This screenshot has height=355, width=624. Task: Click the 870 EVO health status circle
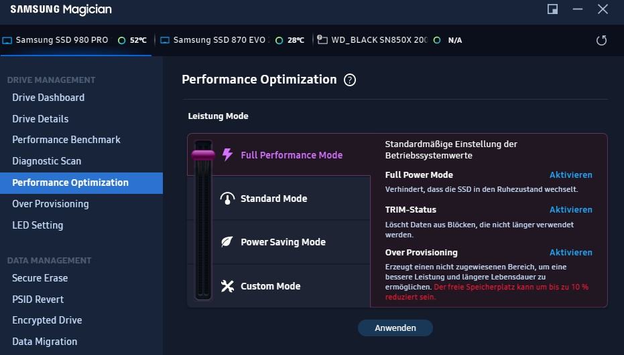[279, 40]
